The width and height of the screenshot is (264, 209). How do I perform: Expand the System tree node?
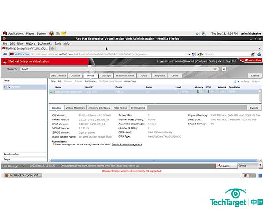[5, 87]
